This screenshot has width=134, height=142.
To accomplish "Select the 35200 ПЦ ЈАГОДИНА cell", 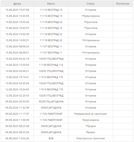I will [x=51, y=101].
